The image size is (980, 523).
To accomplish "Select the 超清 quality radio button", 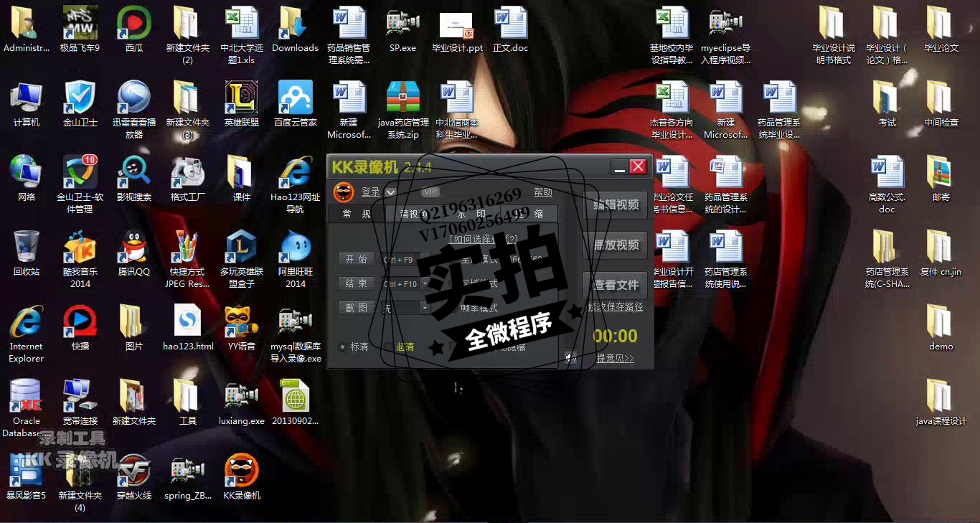I will (x=388, y=347).
